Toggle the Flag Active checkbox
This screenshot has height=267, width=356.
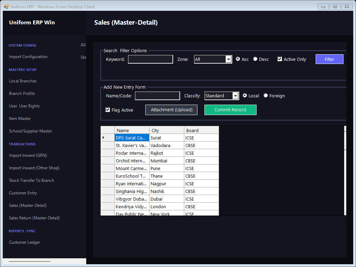pos(108,110)
